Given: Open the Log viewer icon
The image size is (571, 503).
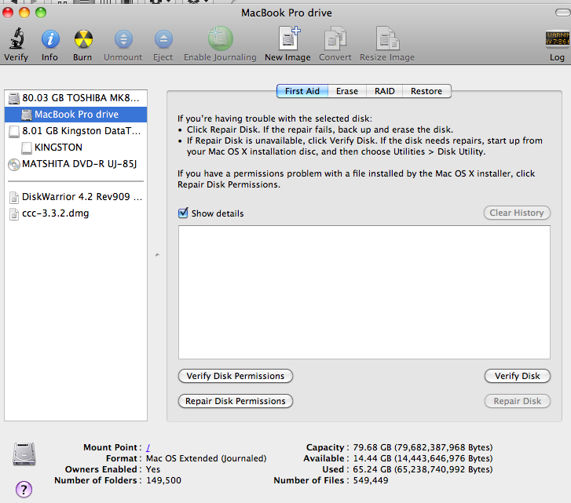Looking at the screenshot, I should [558, 38].
